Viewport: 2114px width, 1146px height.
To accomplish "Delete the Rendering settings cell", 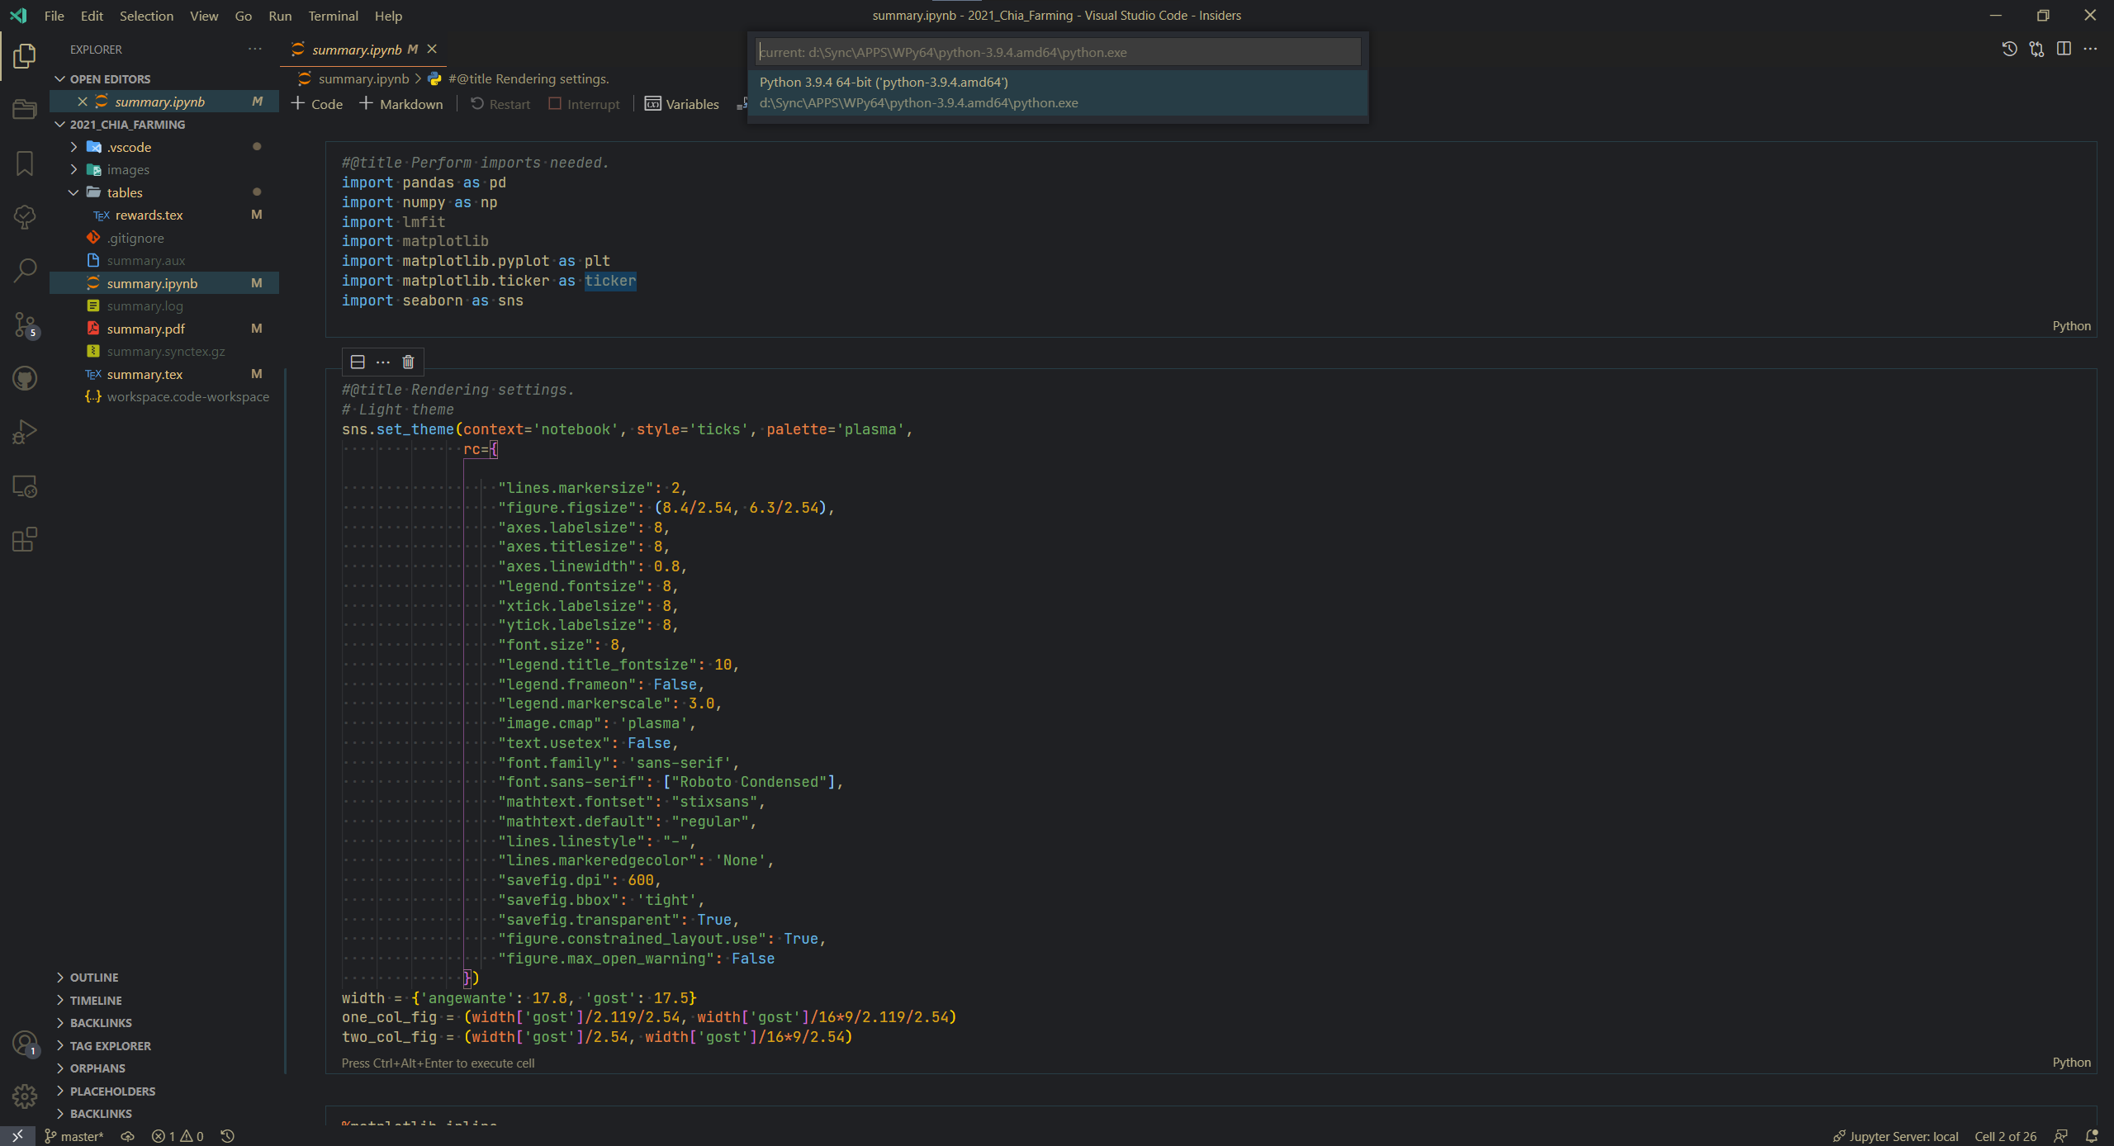I will tap(407, 362).
